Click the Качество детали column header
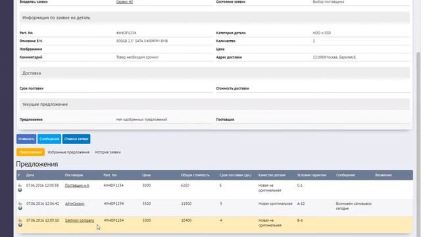Screen dimensions: 421x237 click(x=272, y=175)
